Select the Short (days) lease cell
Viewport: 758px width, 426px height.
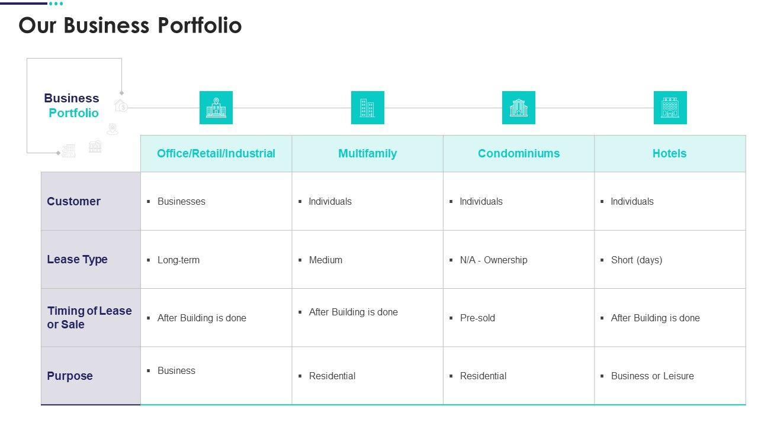[x=637, y=260]
